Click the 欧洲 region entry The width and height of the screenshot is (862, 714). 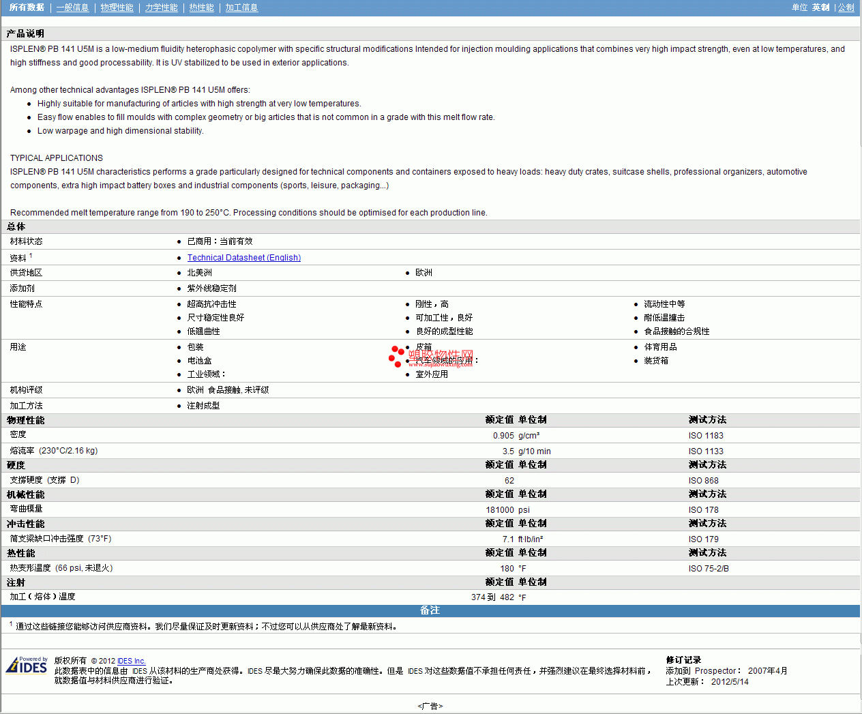(423, 273)
